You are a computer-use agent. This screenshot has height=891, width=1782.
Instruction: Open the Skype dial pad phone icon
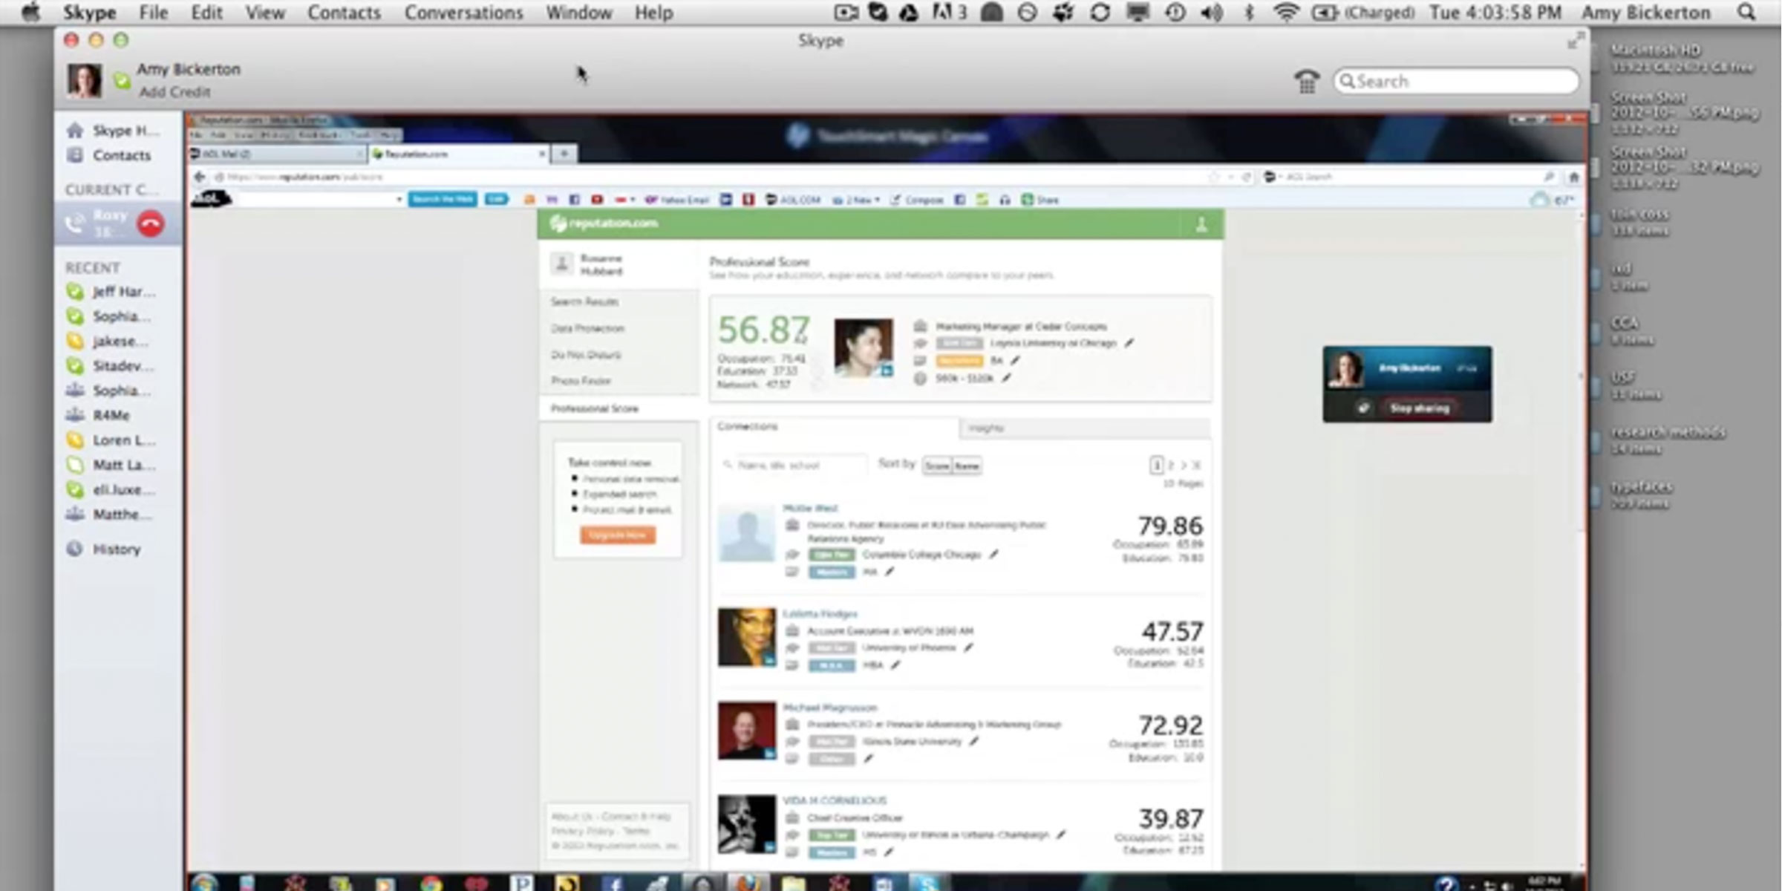1307,81
